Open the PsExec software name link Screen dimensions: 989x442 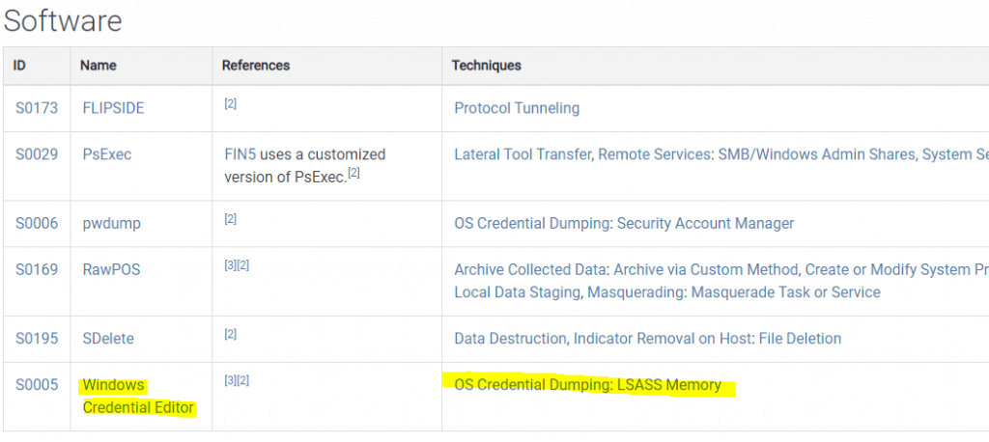[x=107, y=154]
